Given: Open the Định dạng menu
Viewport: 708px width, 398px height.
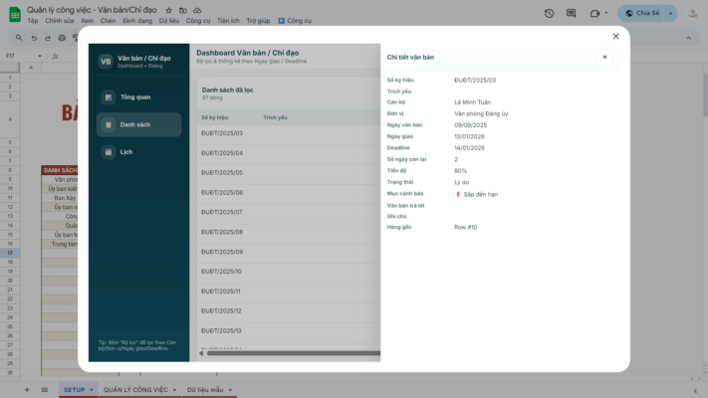Looking at the screenshot, I should coord(137,20).
